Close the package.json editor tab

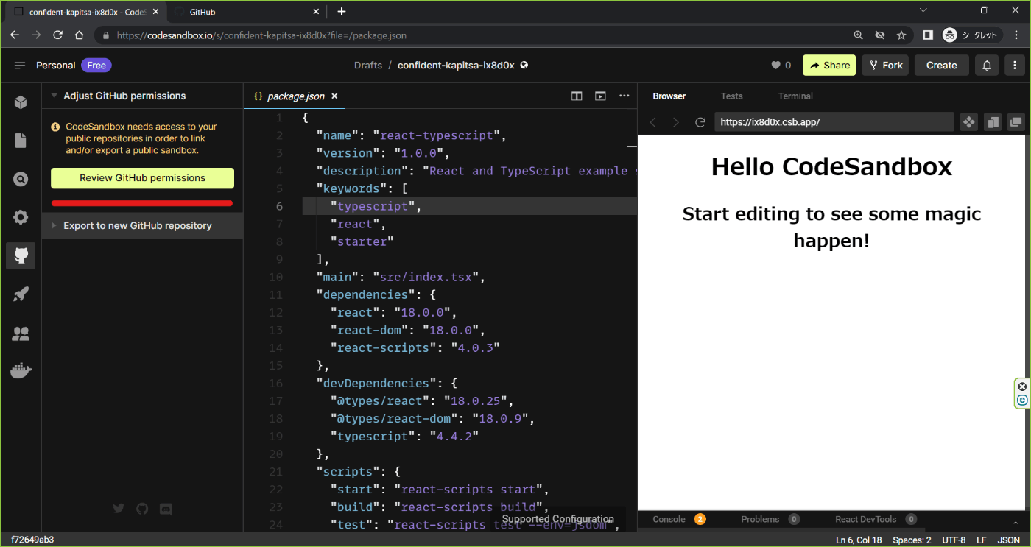[x=334, y=96]
